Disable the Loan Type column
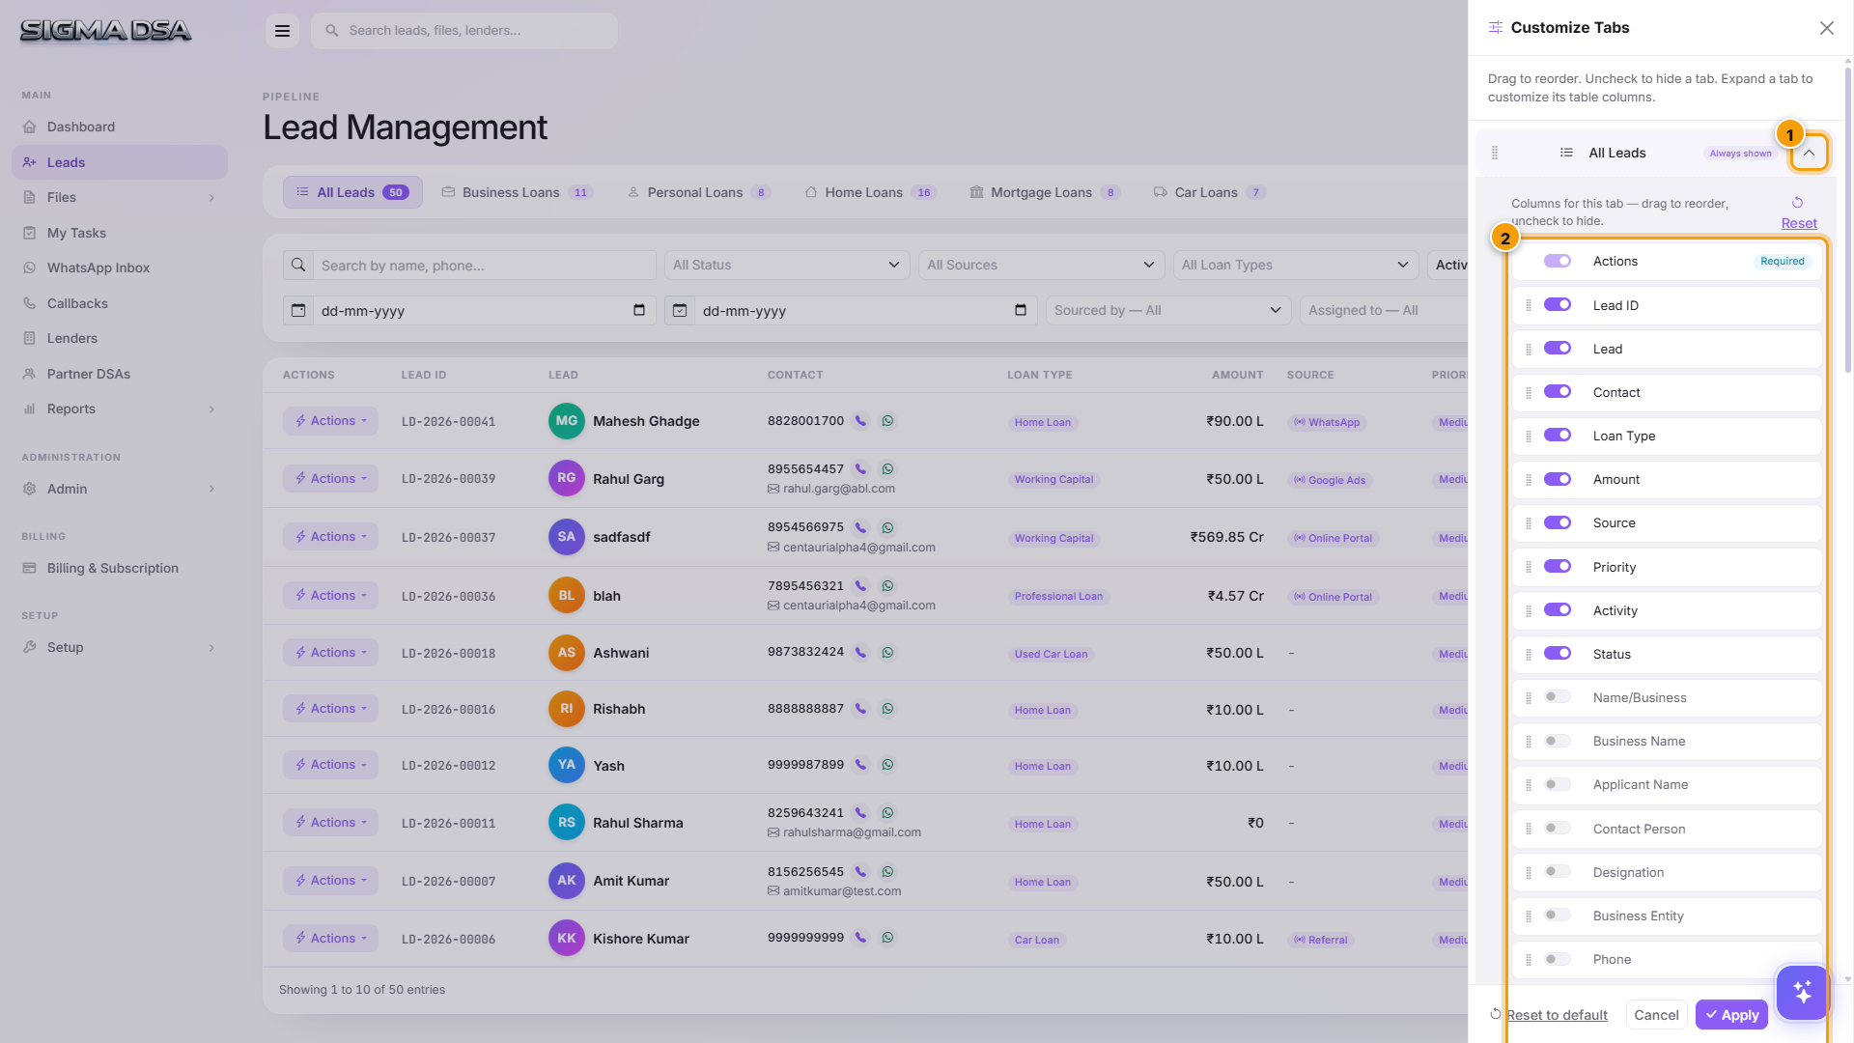Screen dimensions: 1854x1043 tap(1558, 435)
